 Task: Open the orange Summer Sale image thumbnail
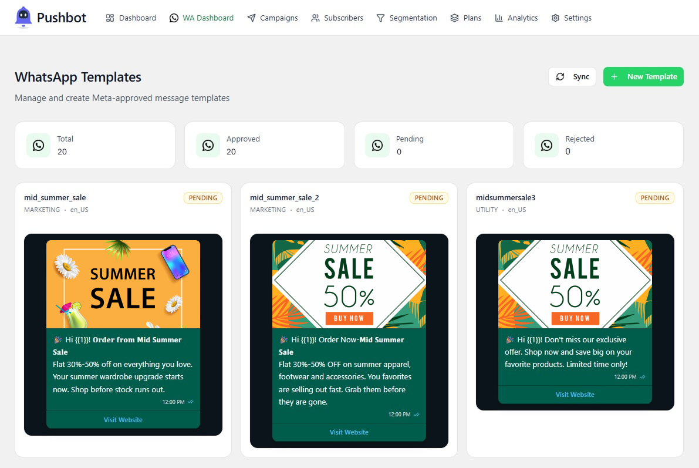click(123, 284)
